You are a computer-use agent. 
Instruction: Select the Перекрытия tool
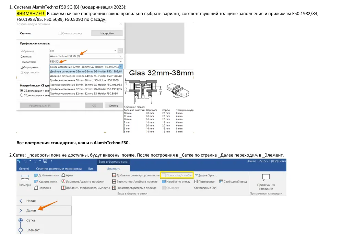point(205,181)
